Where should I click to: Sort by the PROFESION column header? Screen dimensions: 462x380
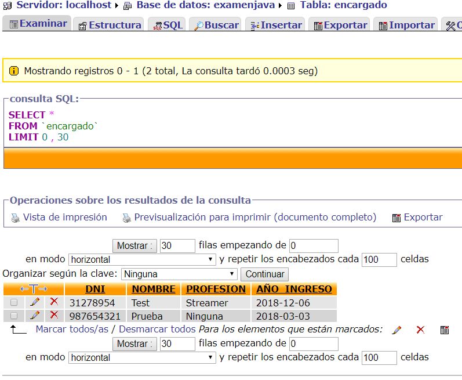[216, 289]
